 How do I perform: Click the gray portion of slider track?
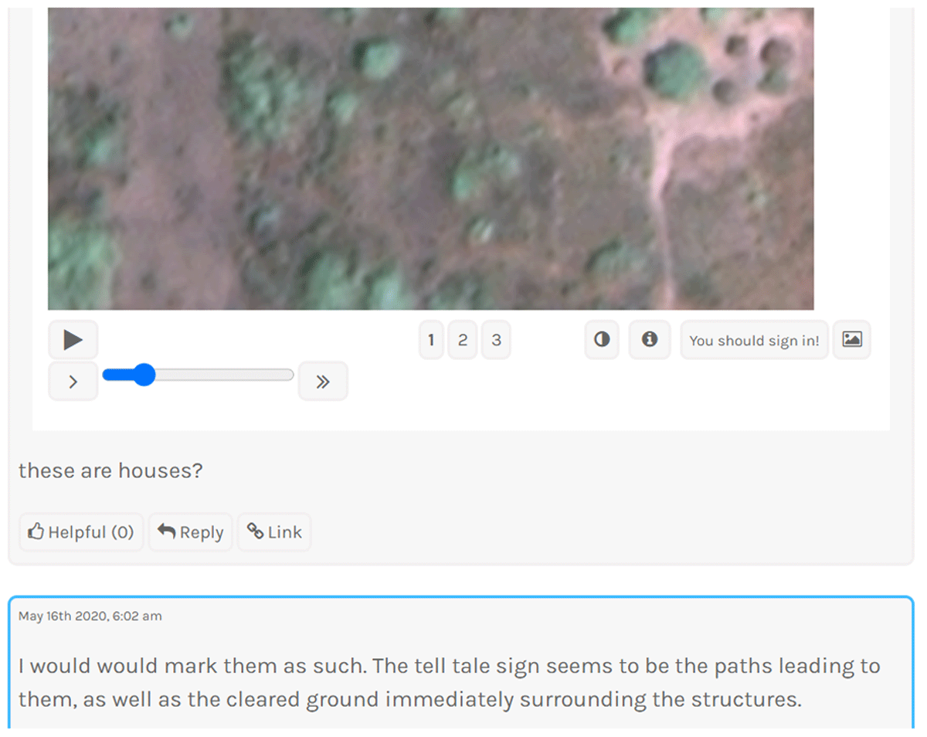coord(224,375)
